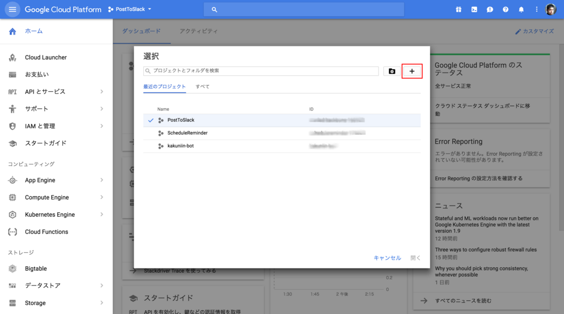This screenshot has width=564, height=314.
Task: Open the notifications bell
Action: [x=521, y=10]
